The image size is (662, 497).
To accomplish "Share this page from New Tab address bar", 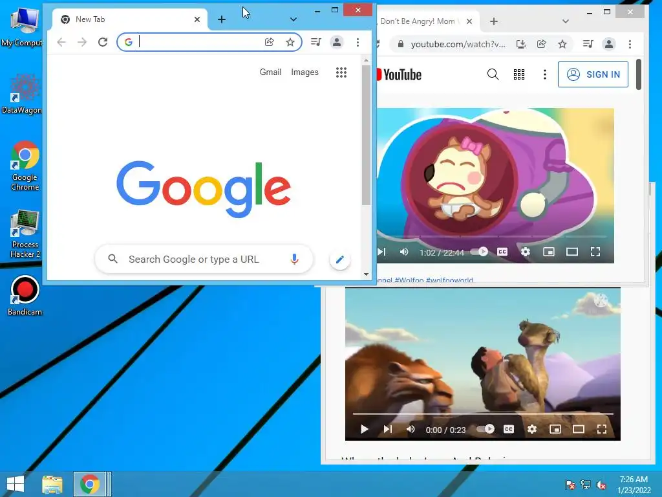I will pyautogui.click(x=270, y=42).
